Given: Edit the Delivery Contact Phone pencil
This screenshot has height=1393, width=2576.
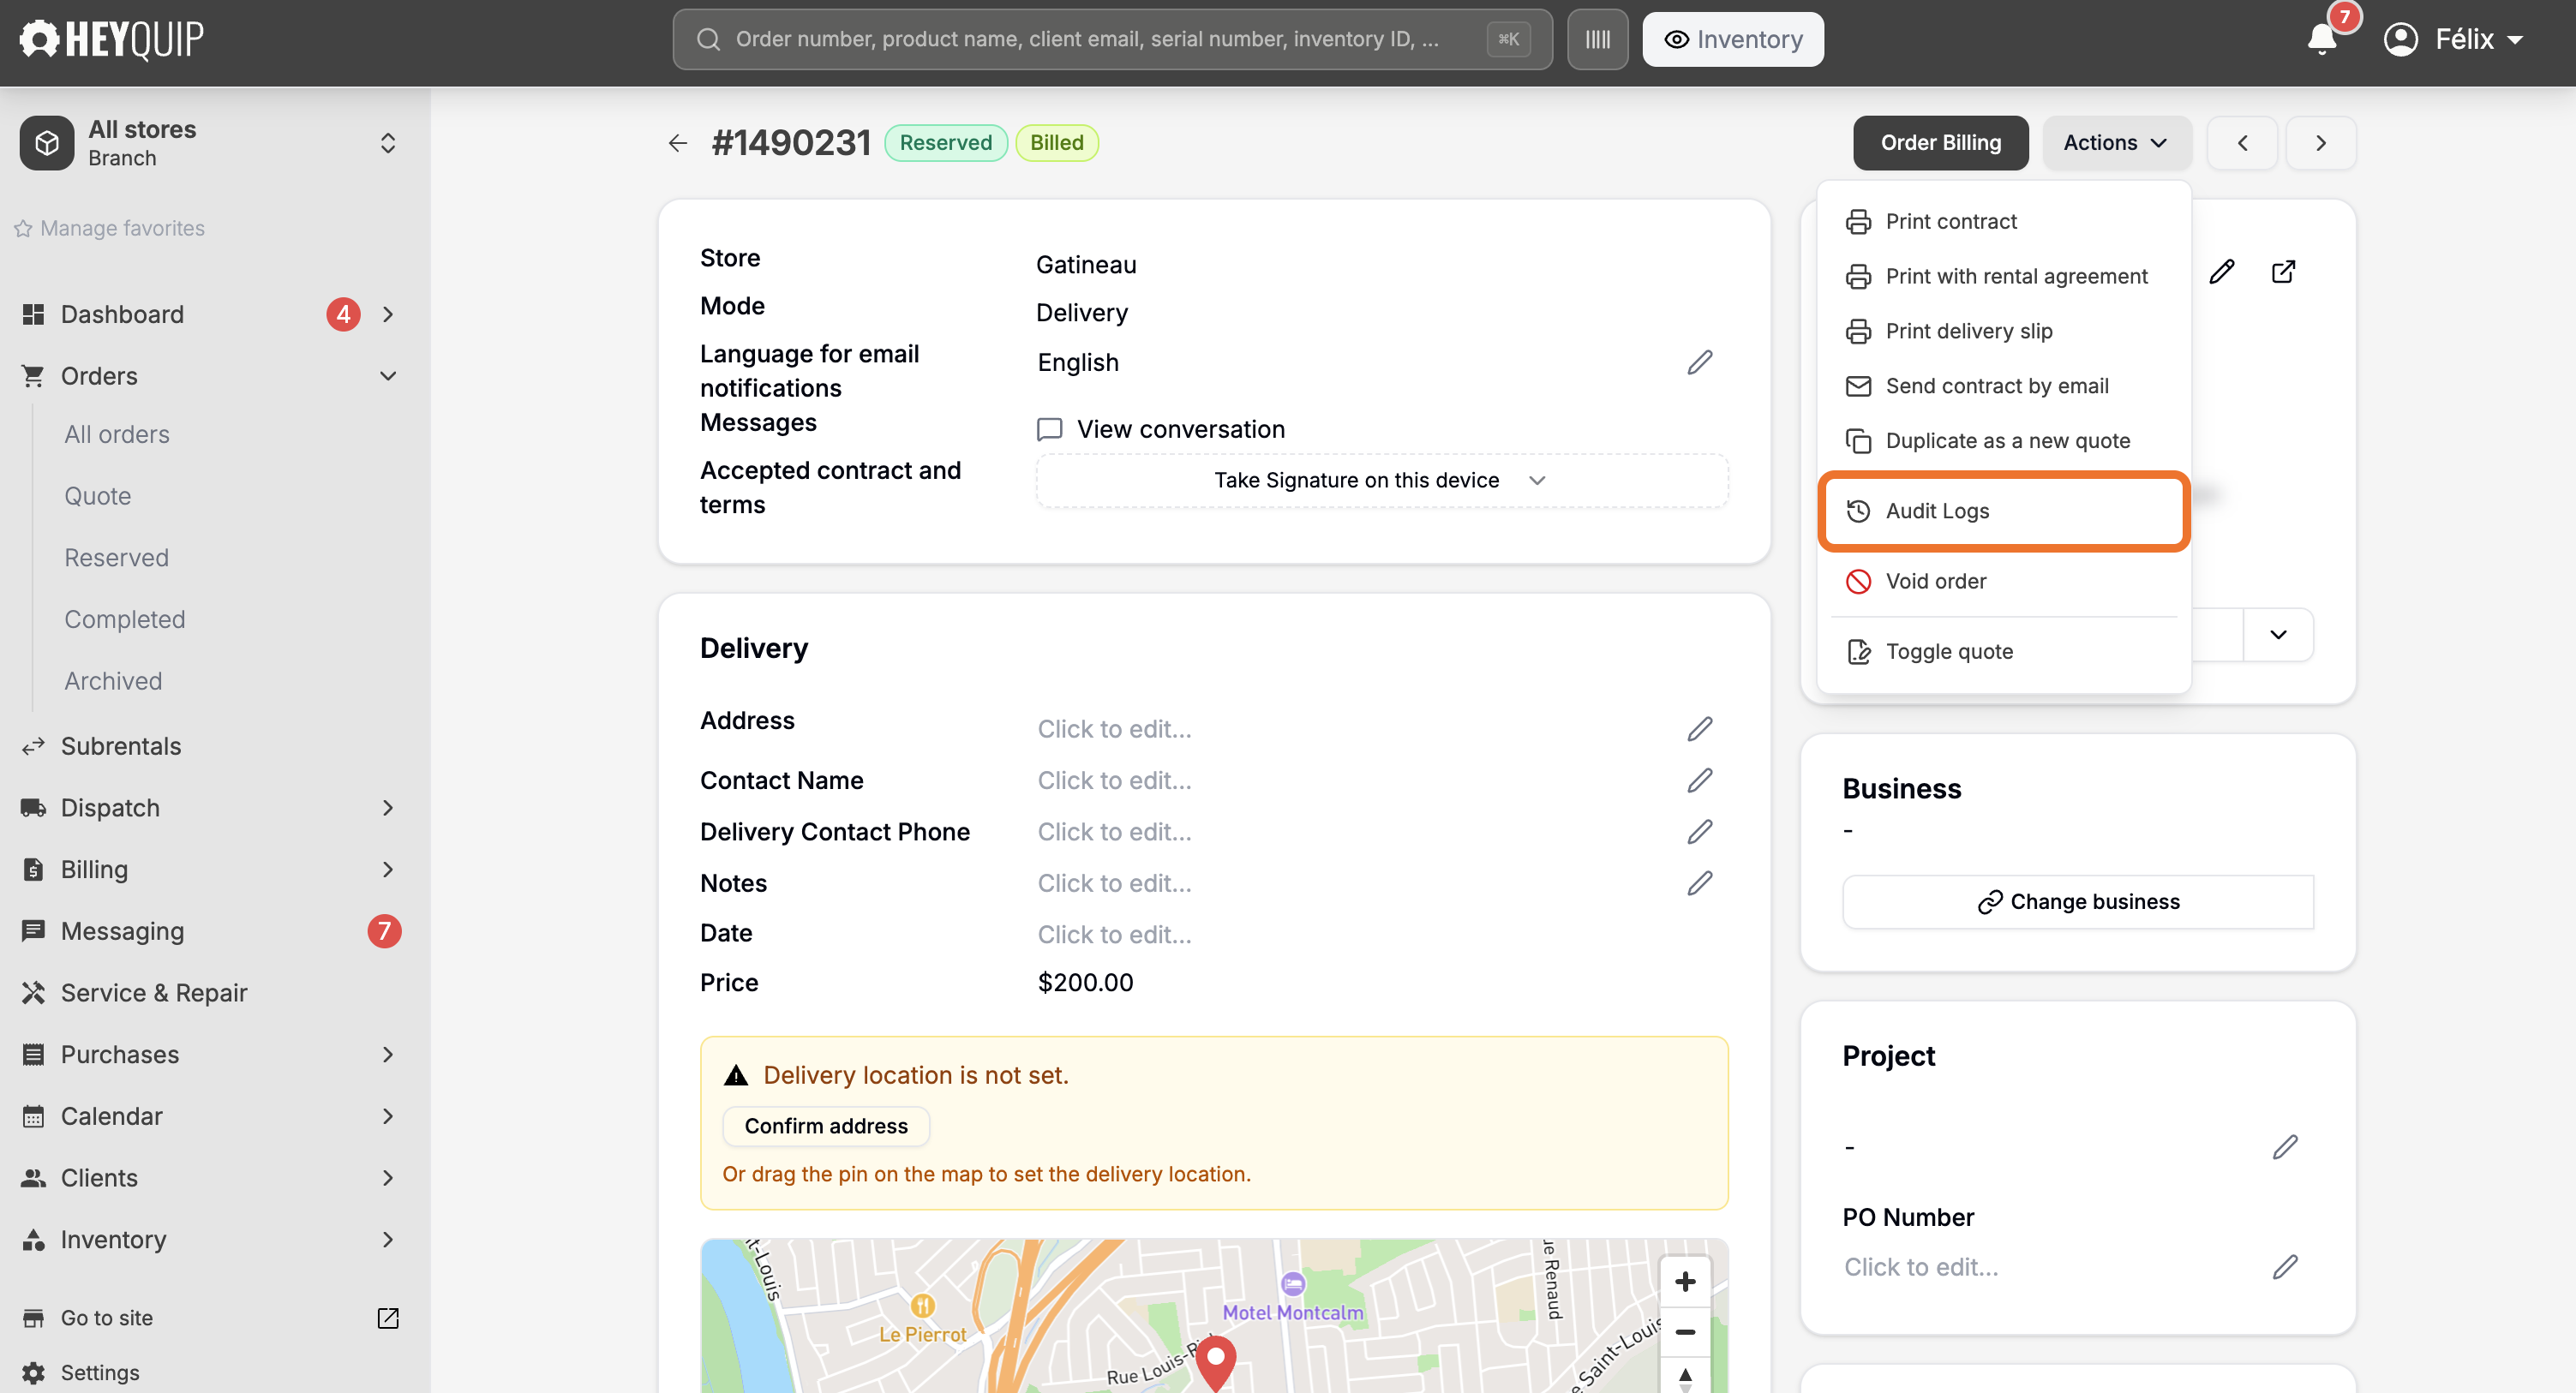Looking at the screenshot, I should click(x=1700, y=831).
